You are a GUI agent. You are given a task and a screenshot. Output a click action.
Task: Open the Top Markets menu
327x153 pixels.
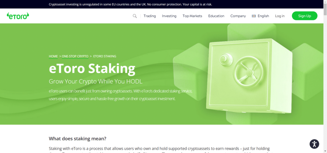click(x=192, y=16)
